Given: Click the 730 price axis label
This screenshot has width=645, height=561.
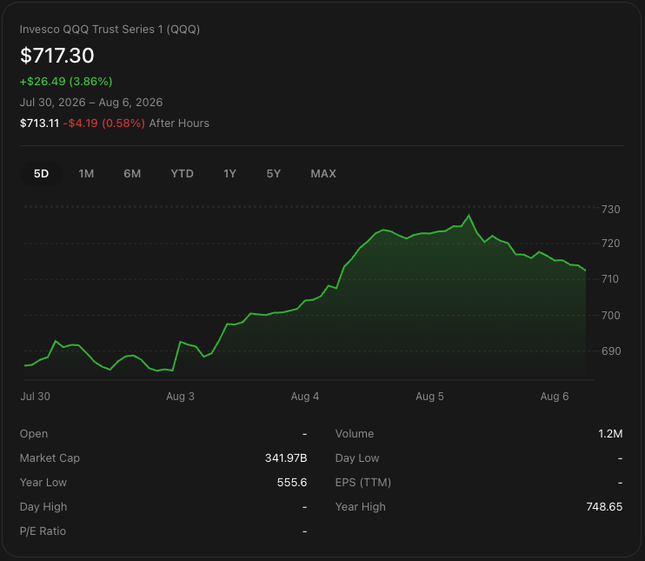Looking at the screenshot, I should (610, 210).
